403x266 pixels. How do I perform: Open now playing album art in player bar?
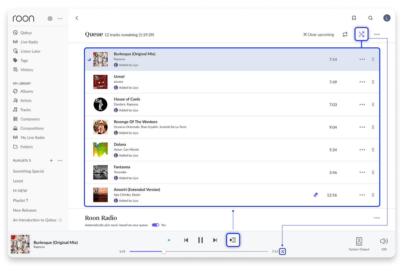(20, 244)
